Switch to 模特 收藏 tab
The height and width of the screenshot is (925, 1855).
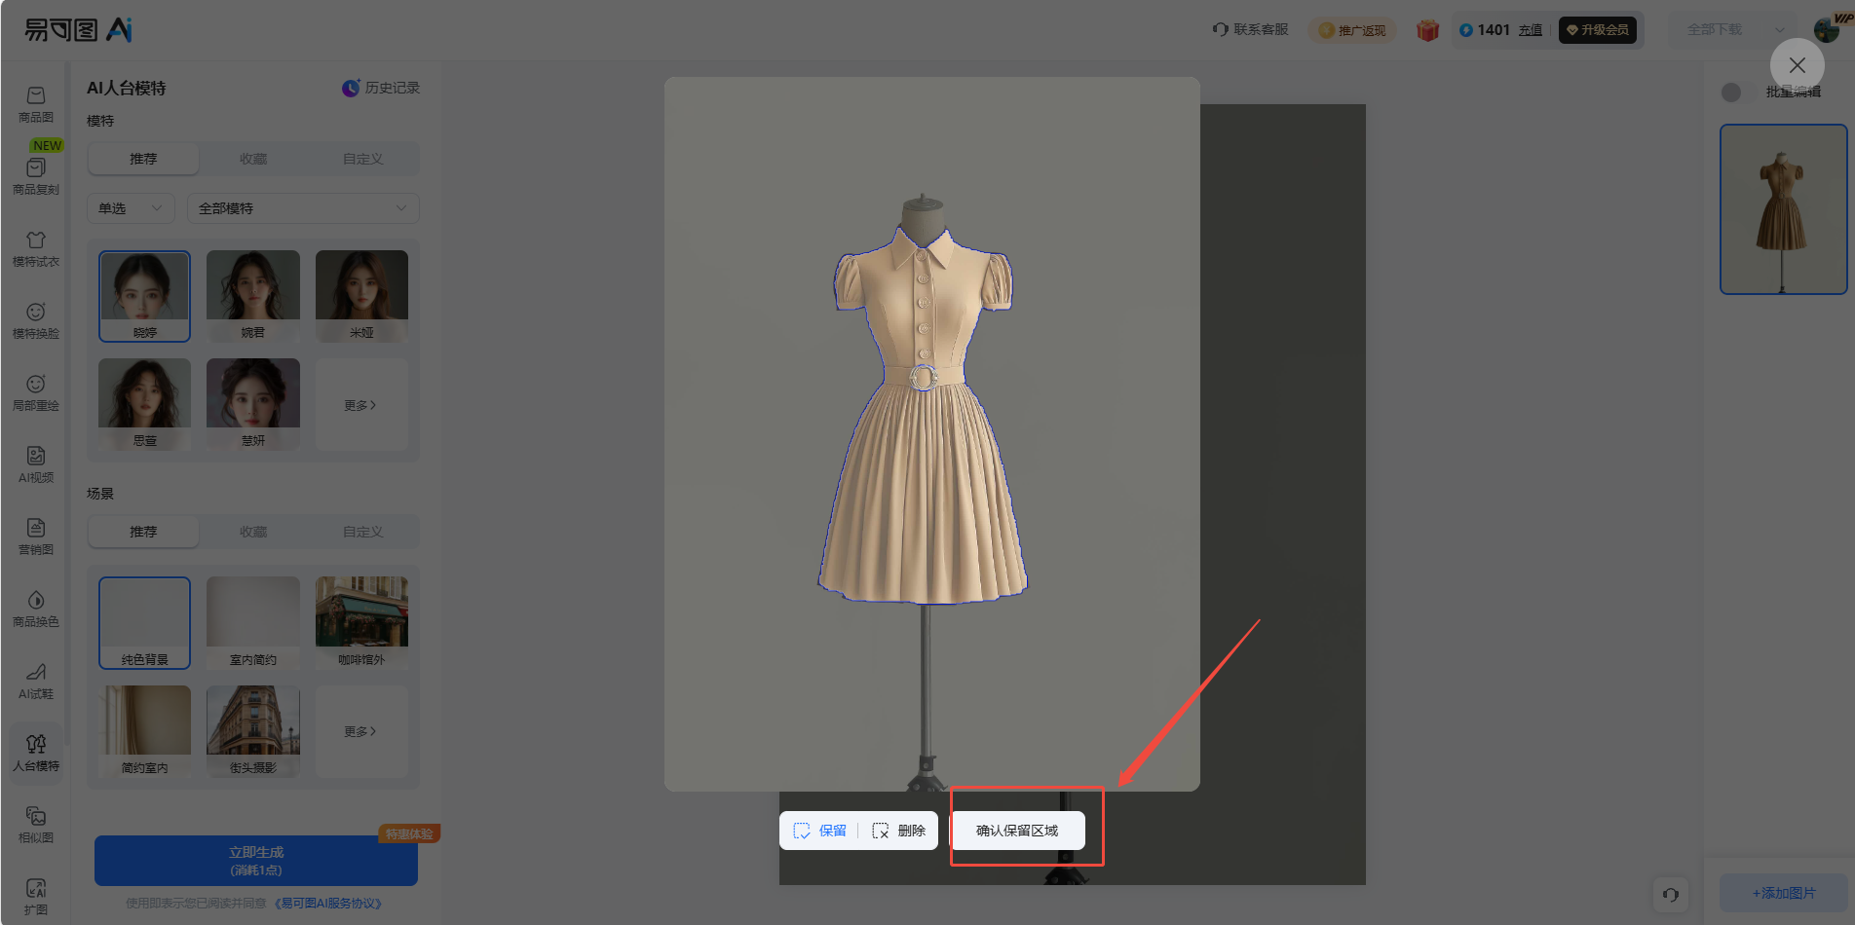coord(253,159)
